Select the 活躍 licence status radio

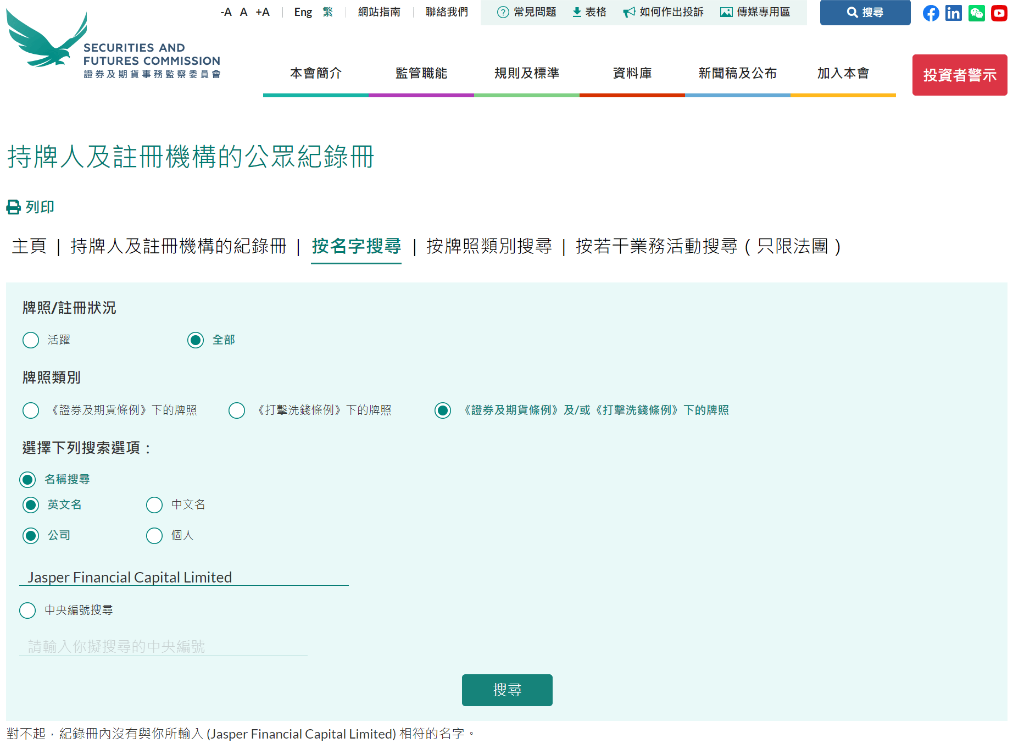tap(31, 340)
